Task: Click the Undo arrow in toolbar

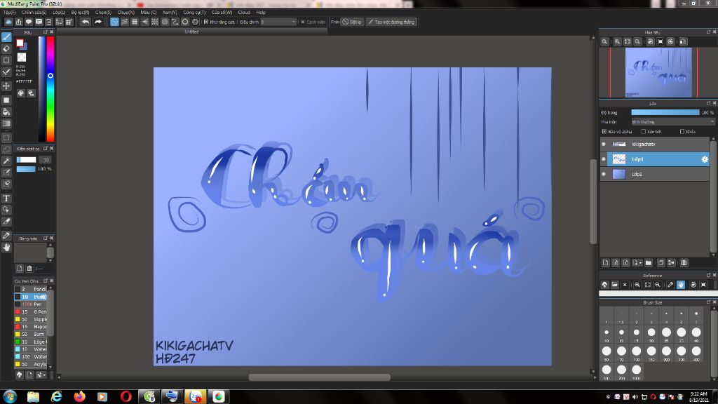Action: (x=85, y=22)
